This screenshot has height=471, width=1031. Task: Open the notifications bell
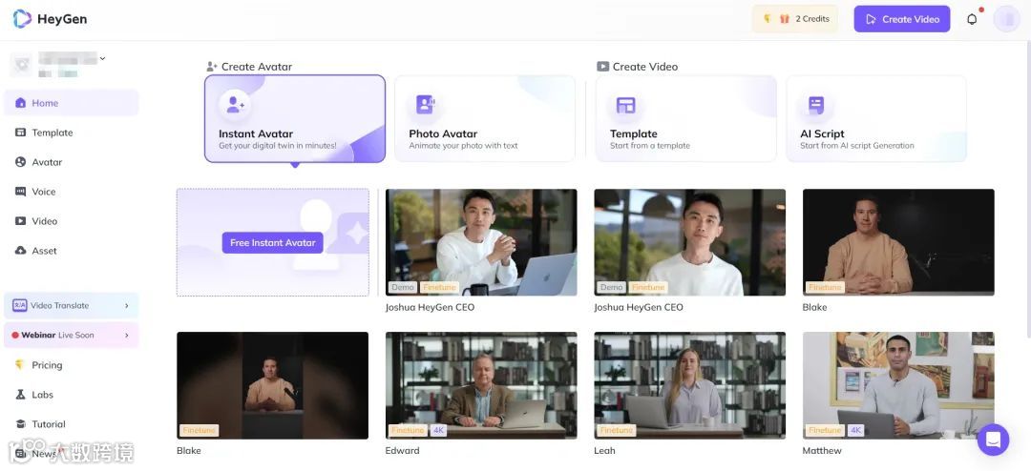(x=972, y=19)
